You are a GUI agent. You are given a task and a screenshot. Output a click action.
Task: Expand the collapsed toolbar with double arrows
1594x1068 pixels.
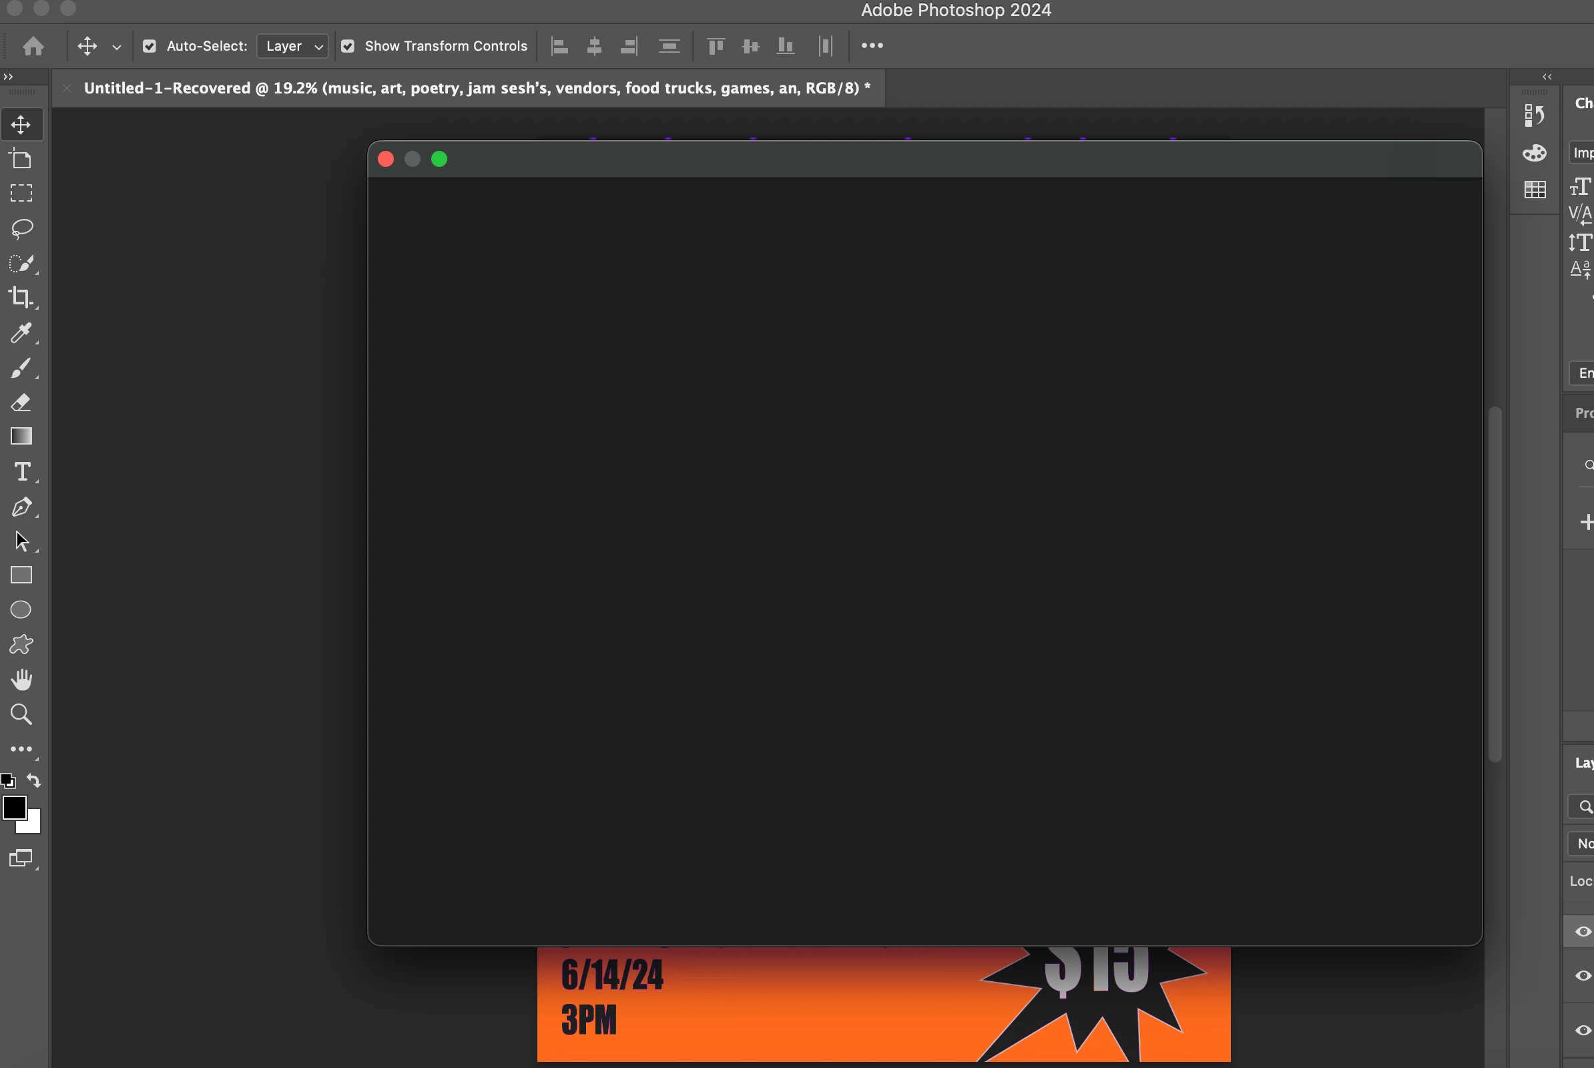click(x=8, y=76)
